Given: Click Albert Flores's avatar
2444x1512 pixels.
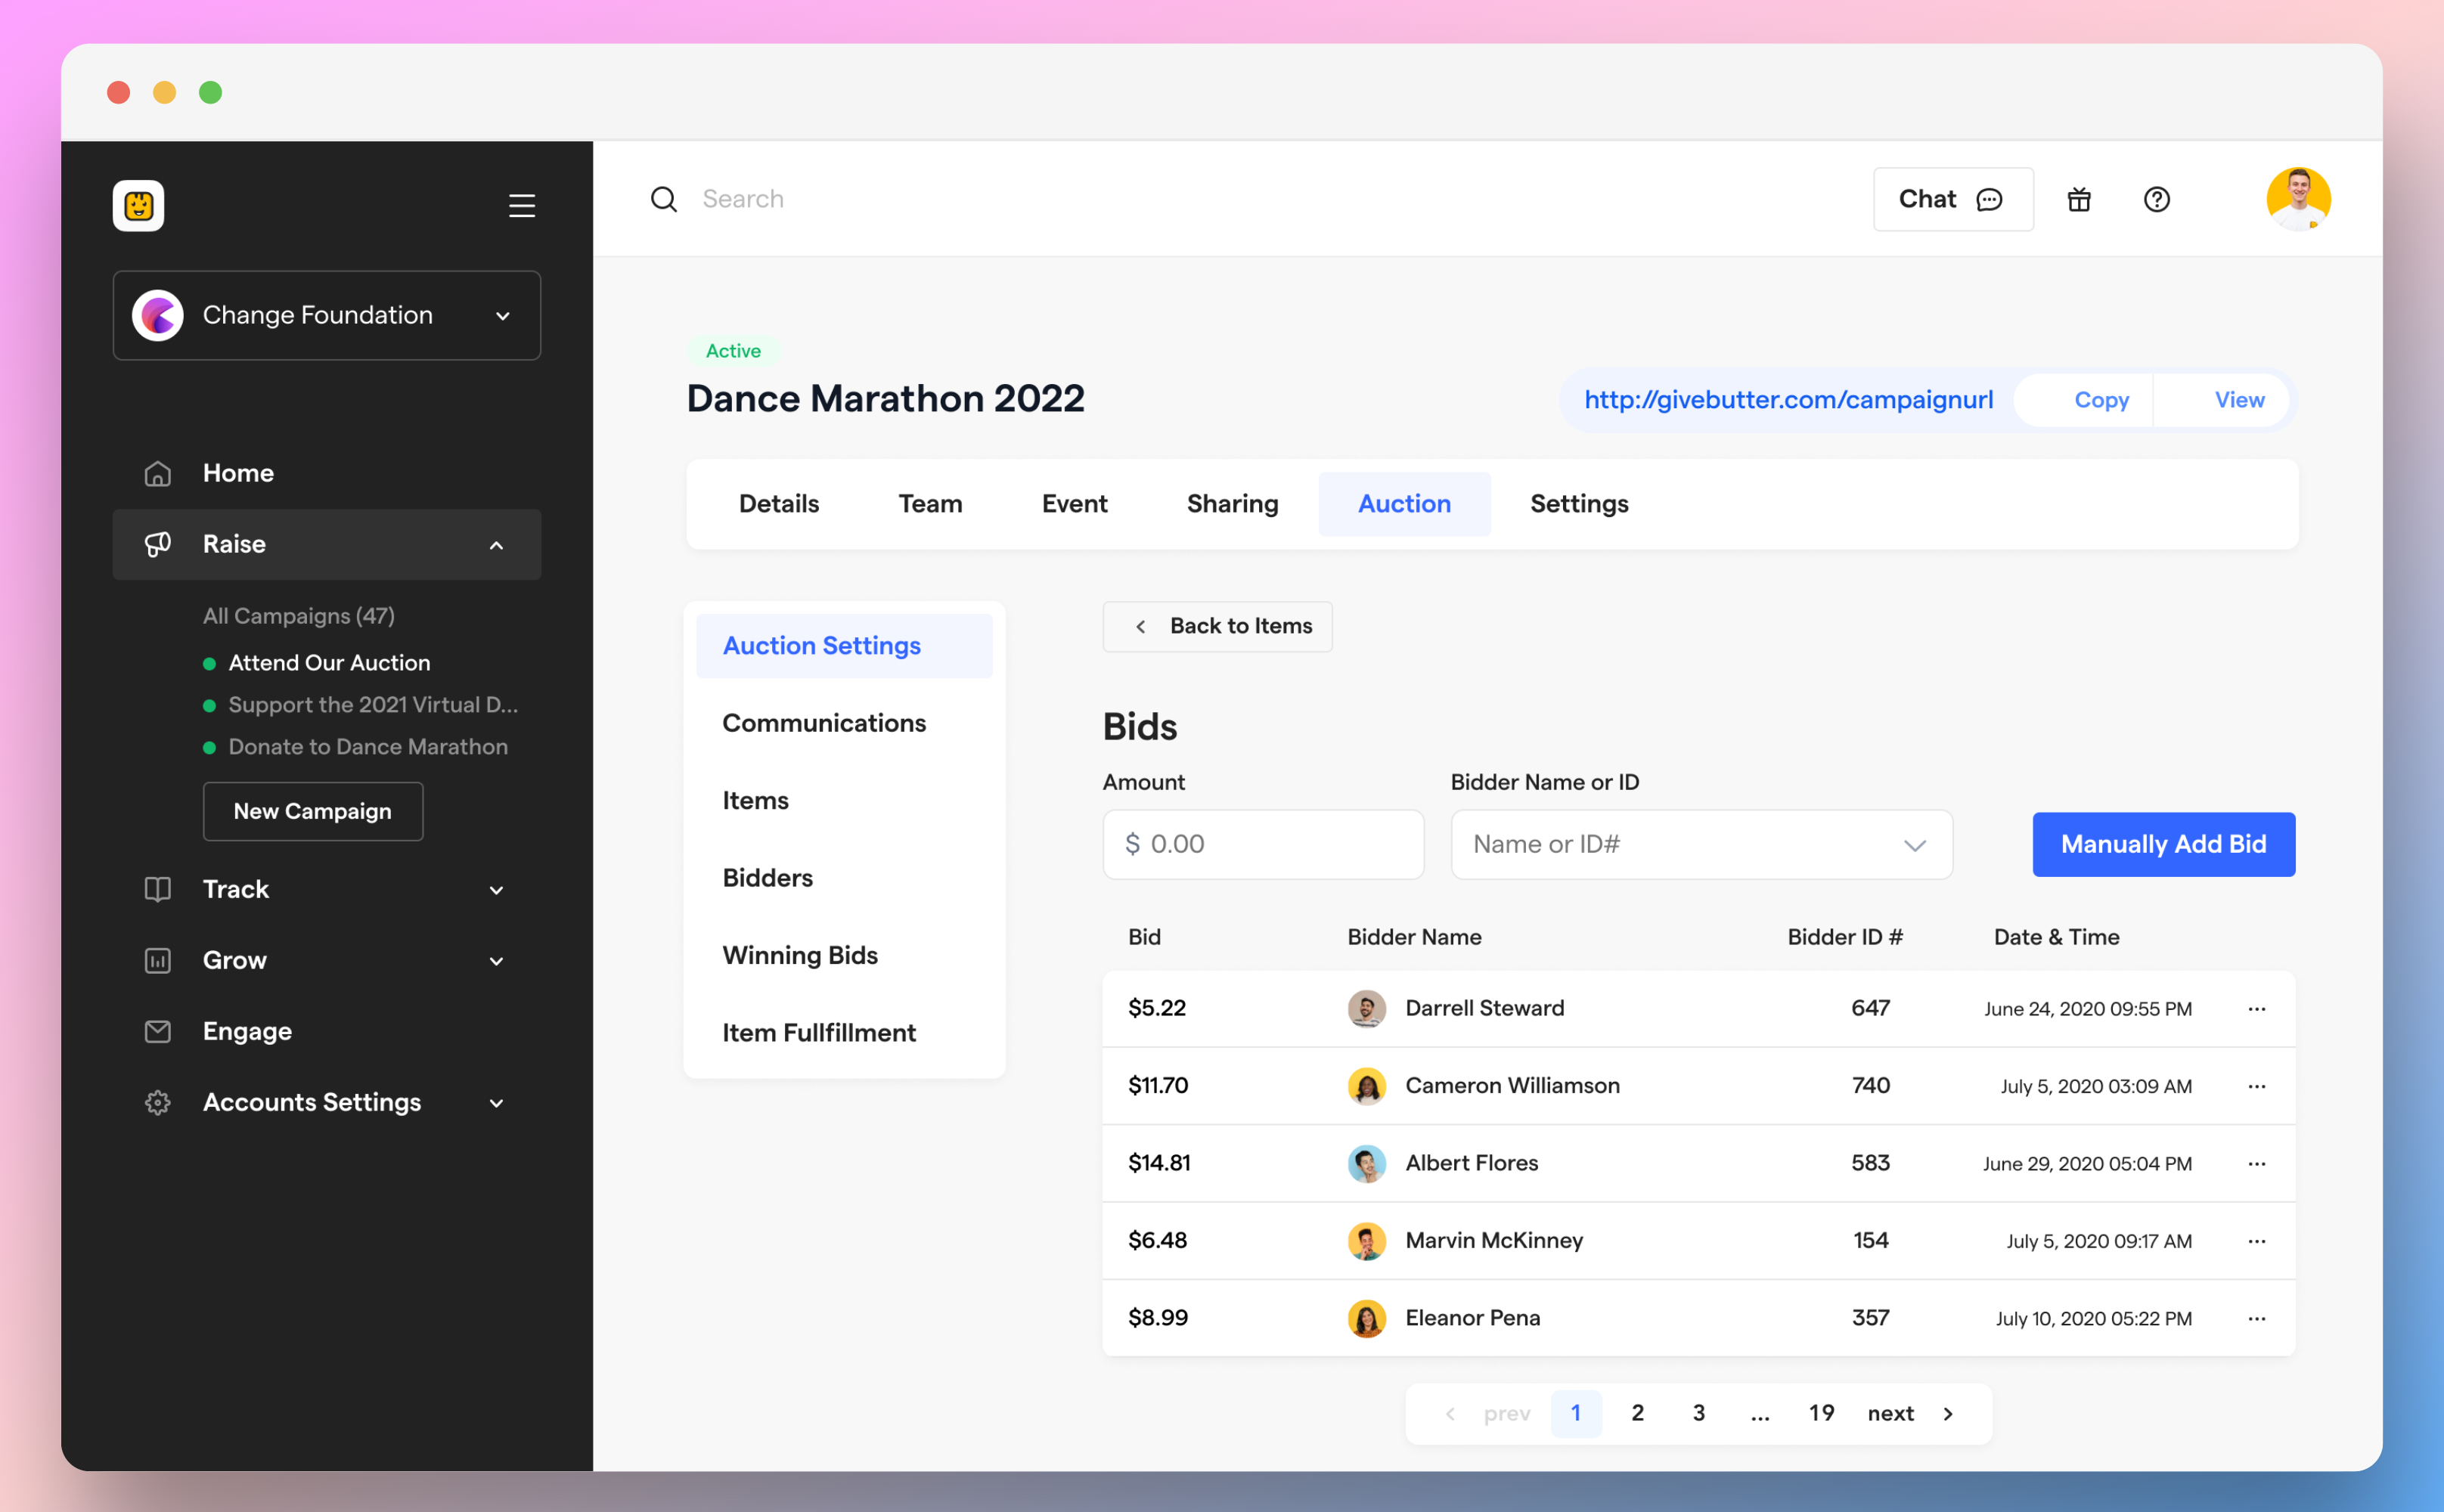Looking at the screenshot, I should [1366, 1163].
